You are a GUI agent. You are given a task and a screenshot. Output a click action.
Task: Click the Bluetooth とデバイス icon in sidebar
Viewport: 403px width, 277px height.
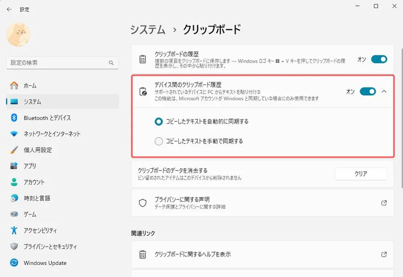(14, 118)
